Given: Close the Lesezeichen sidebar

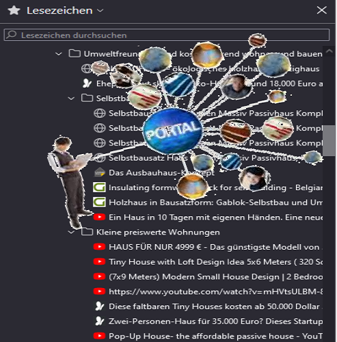Looking at the screenshot, I should point(321,10).
